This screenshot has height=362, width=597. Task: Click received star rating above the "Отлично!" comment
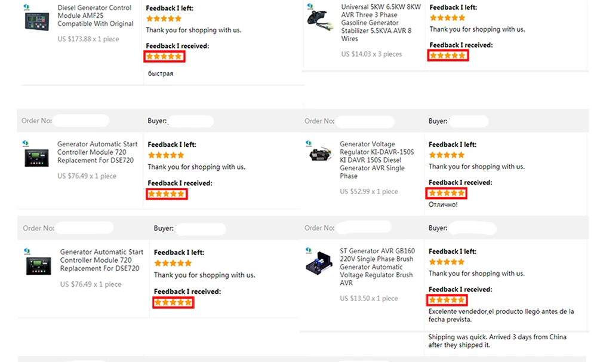(x=446, y=194)
